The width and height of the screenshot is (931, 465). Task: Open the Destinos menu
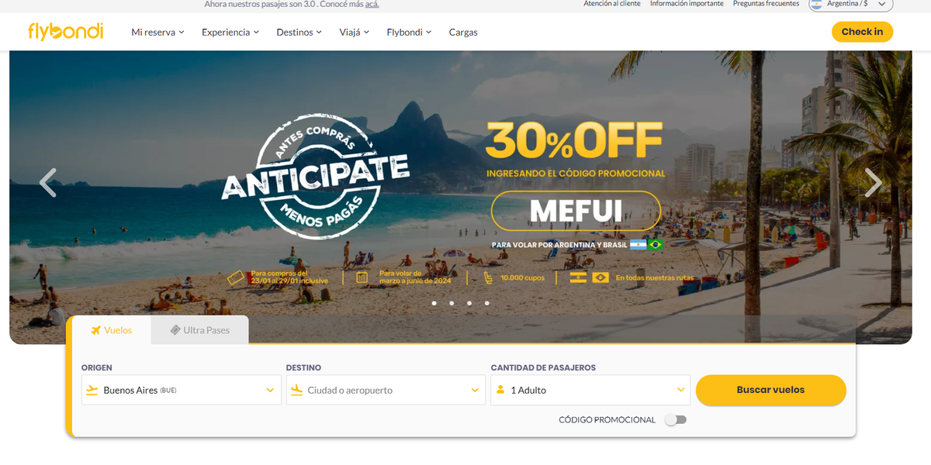point(299,33)
